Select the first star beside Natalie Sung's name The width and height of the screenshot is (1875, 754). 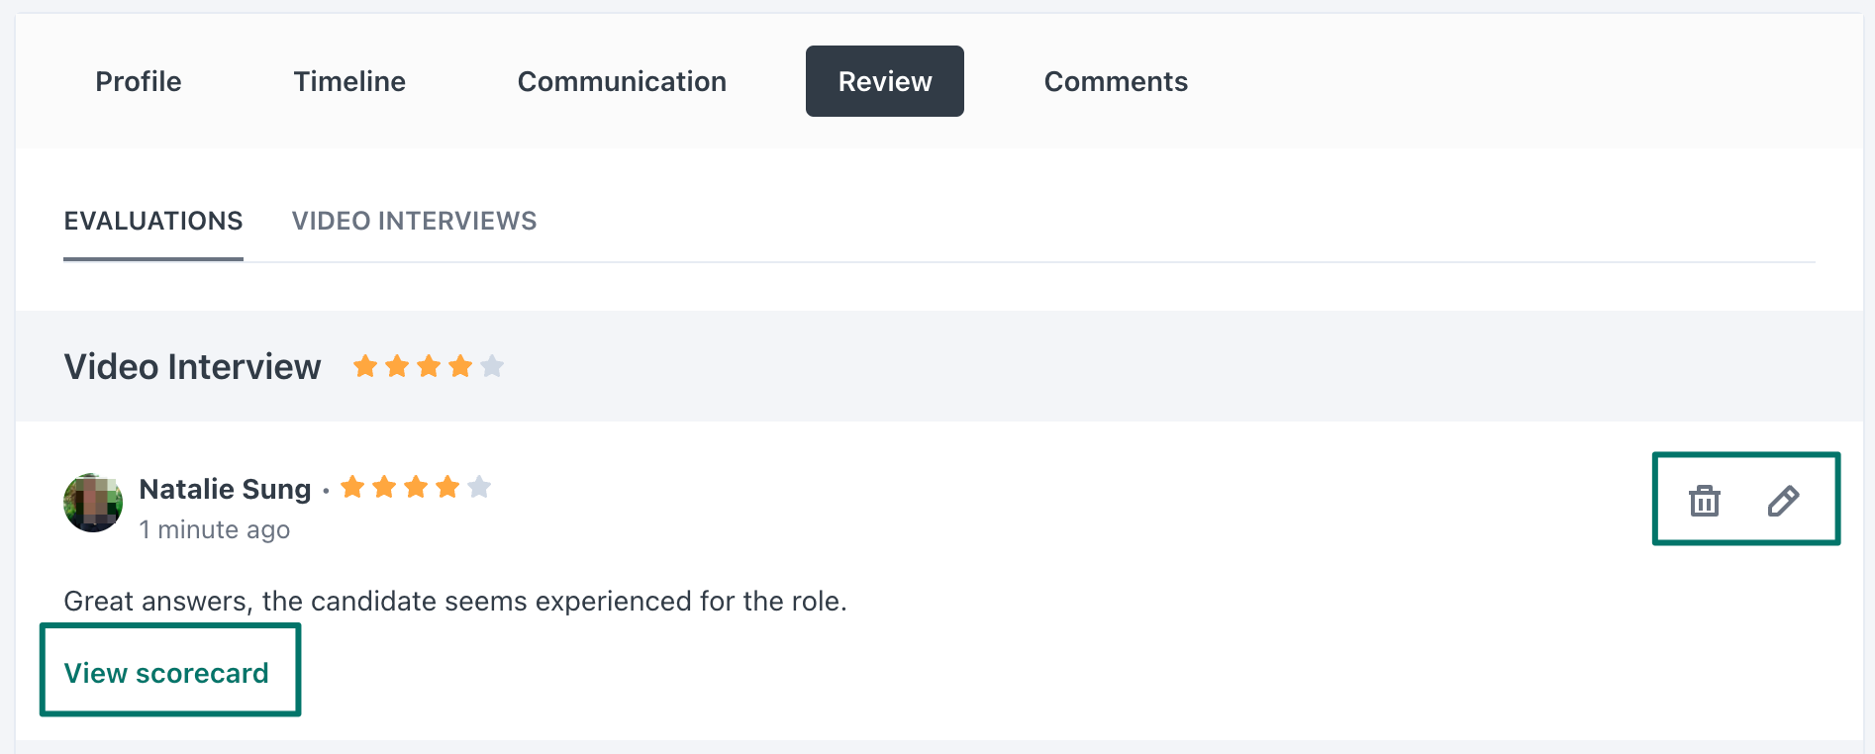352,487
